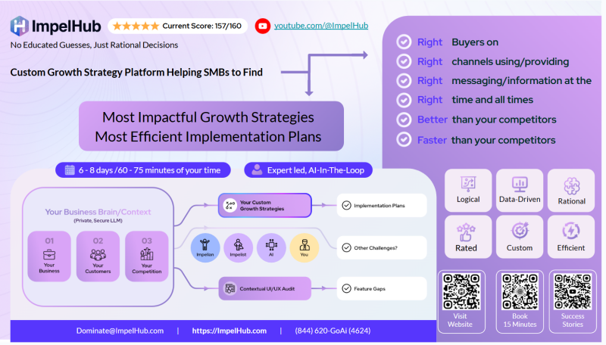Screen dimensions: 606x345
Task: Click the Impelian circle icon
Action: coord(205,247)
